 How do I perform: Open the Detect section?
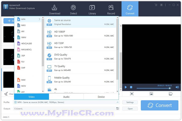73,10
